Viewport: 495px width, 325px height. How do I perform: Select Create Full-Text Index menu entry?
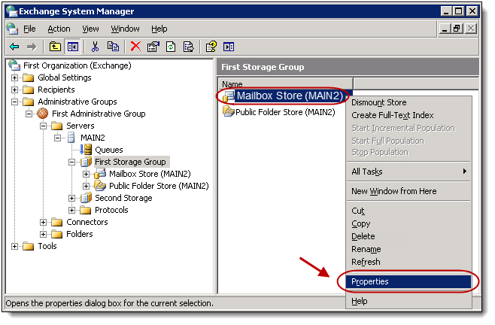[408, 115]
